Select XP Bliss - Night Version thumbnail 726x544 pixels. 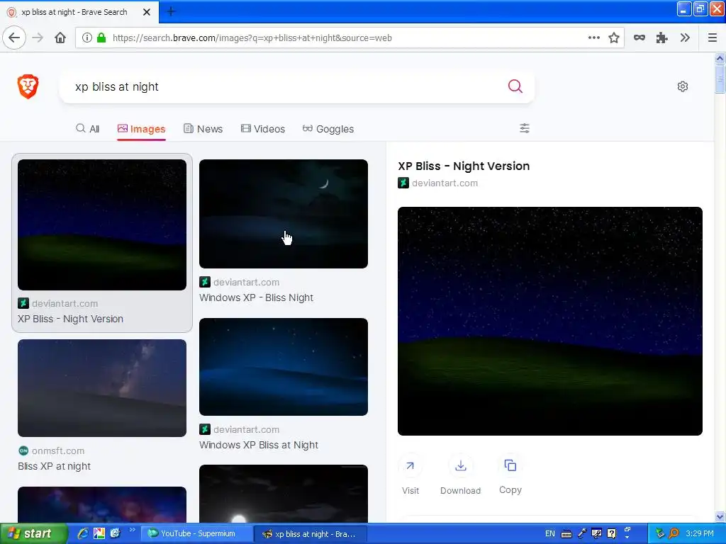click(x=102, y=225)
